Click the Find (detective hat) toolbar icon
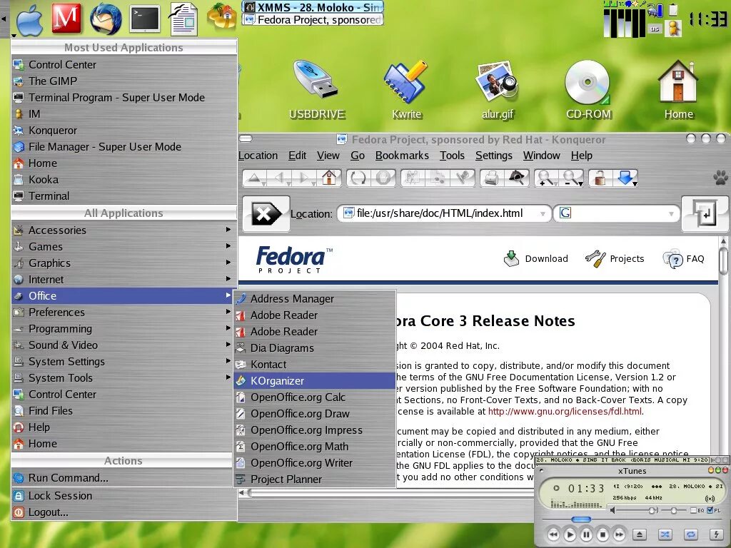Viewport: 731px width, 548px height. (517, 178)
